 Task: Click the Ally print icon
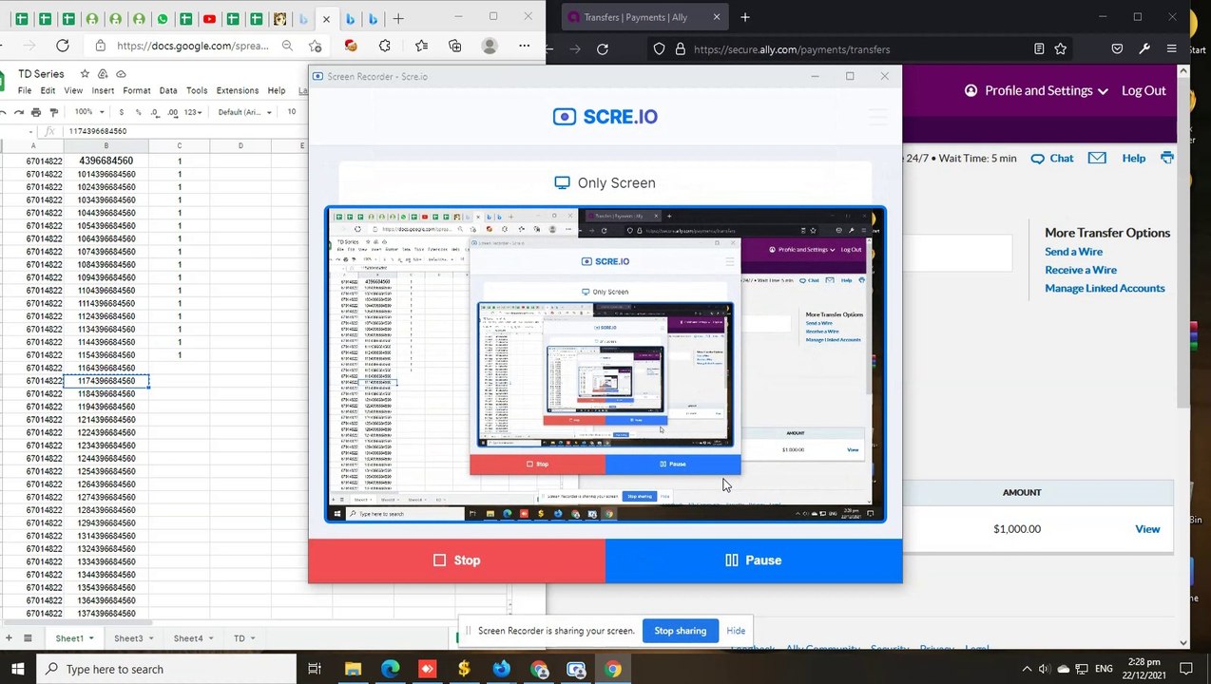(x=1167, y=158)
